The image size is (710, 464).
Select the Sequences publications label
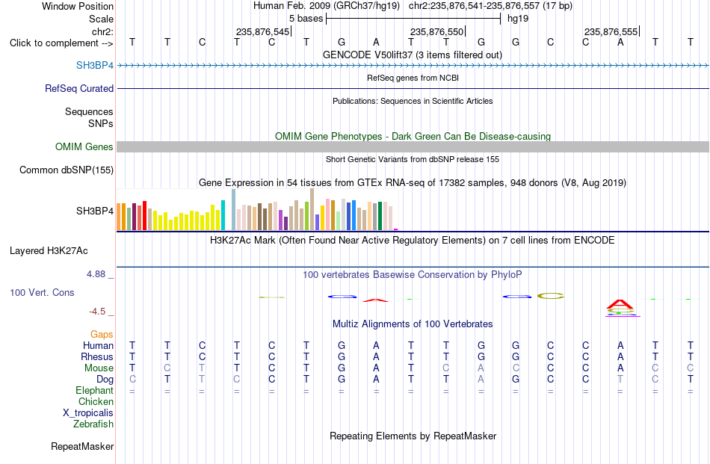tap(89, 111)
